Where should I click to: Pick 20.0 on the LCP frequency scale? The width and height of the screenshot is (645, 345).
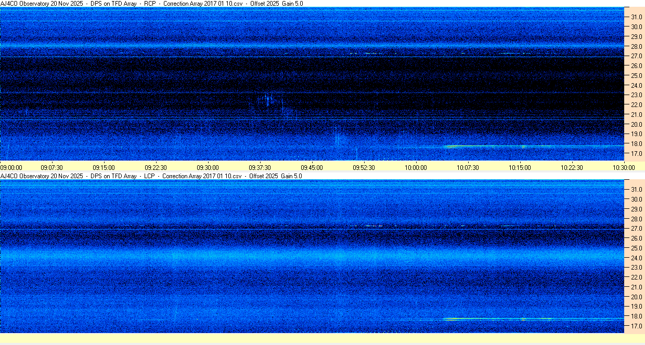click(x=636, y=297)
